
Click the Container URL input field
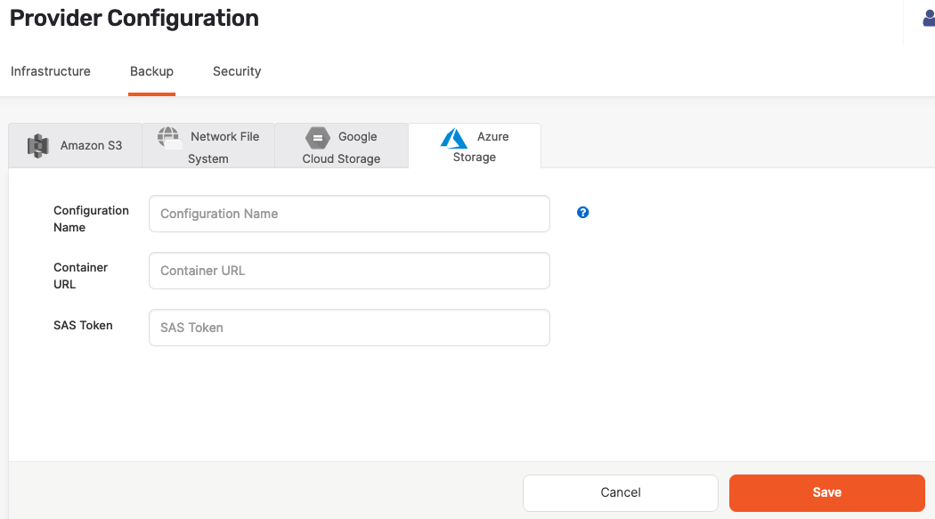point(348,271)
